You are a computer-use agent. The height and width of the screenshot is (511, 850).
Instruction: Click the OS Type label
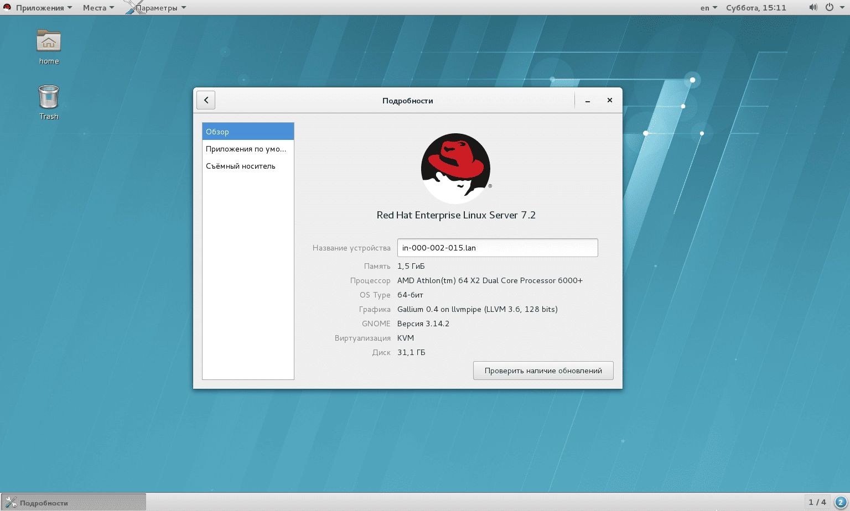tap(375, 295)
